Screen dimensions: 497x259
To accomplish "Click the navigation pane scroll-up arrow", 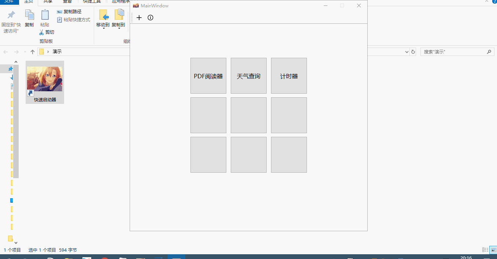I will tap(16, 62).
